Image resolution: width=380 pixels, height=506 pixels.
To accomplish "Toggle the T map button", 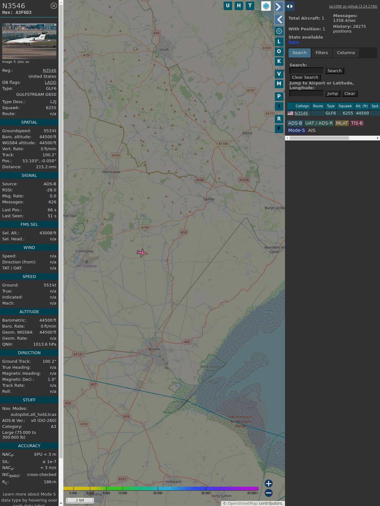I will (250, 6).
